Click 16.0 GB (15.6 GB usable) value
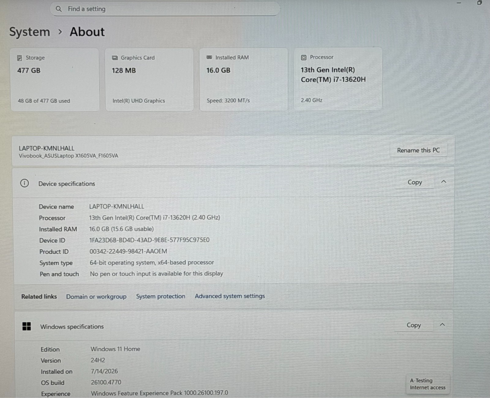Screen dimensions: 490x398 point(122,229)
